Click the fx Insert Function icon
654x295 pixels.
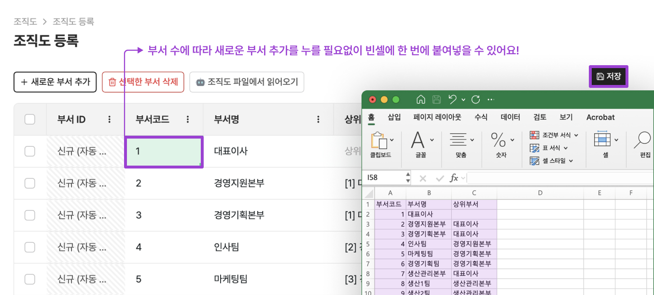click(453, 178)
